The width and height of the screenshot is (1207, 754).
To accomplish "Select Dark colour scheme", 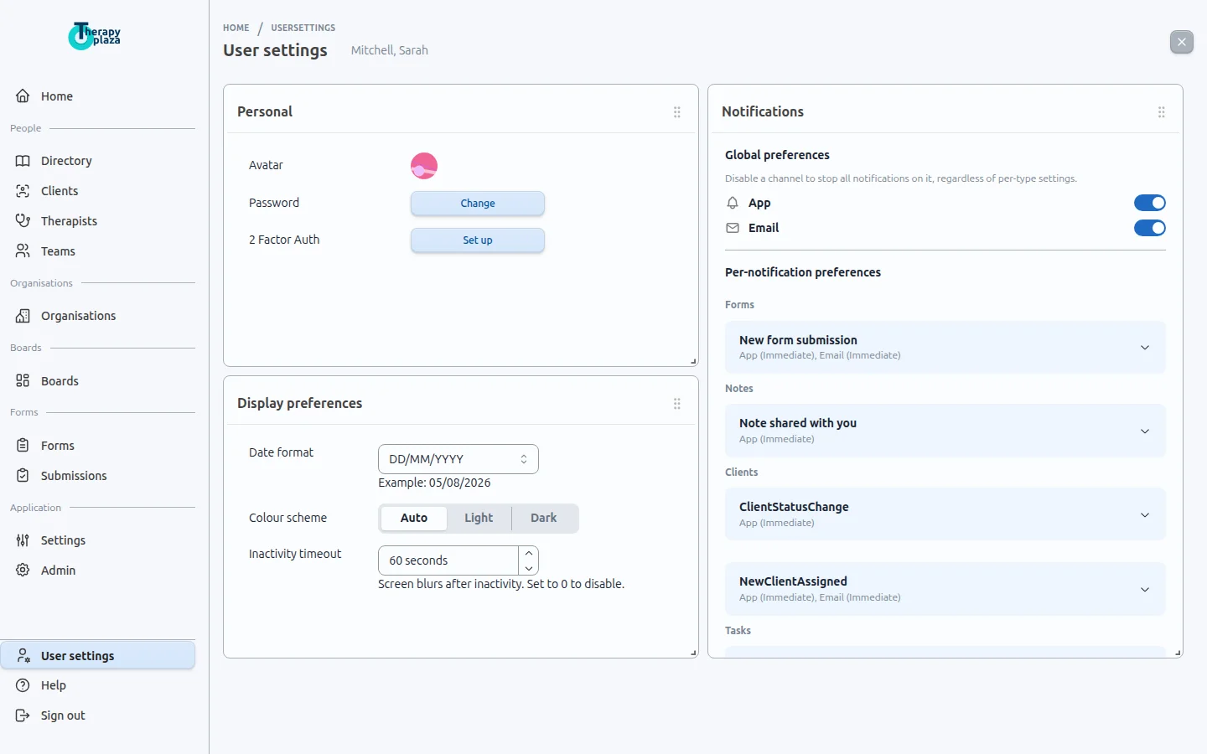I will coord(544,518).
